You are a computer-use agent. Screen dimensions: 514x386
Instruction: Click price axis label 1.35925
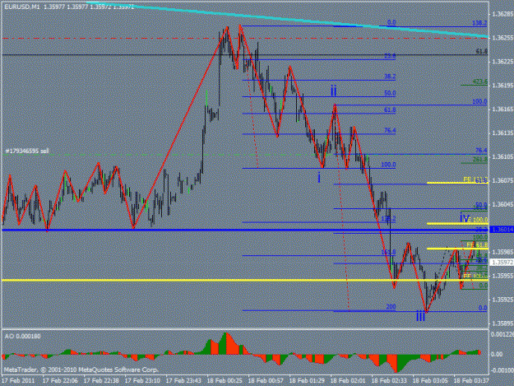point(502,300)
